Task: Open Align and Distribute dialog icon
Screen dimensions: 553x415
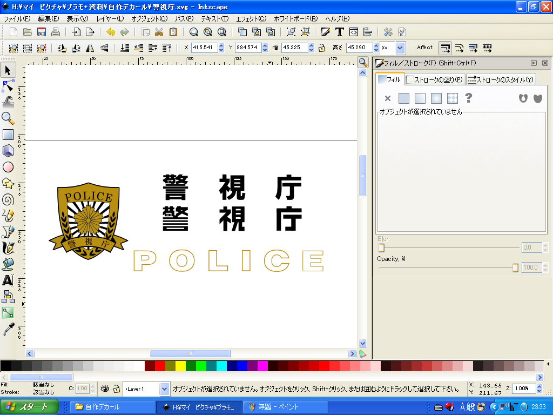Action: pos(368,32)
